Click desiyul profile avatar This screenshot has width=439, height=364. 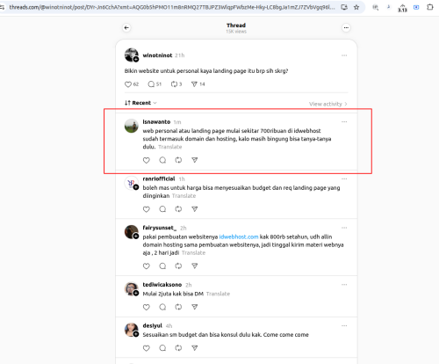132,330
